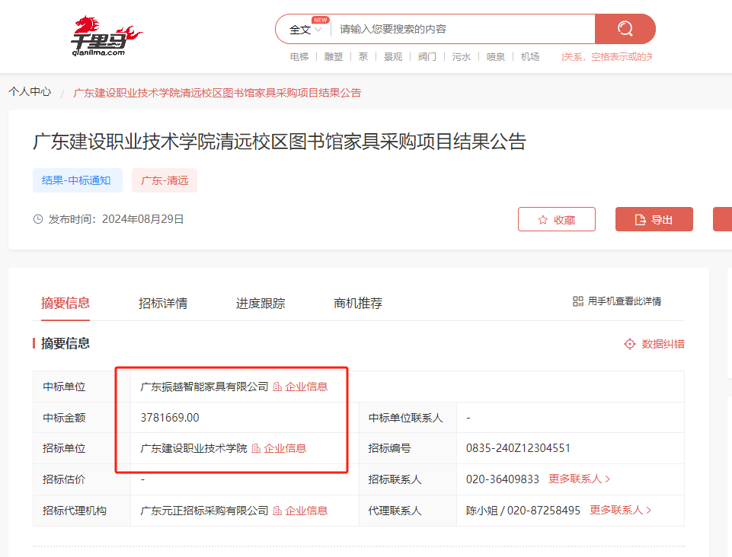The width and height of the screenshot is (732, 557).
Task: Click the Qianlima logo
Action: pos(106,36)
